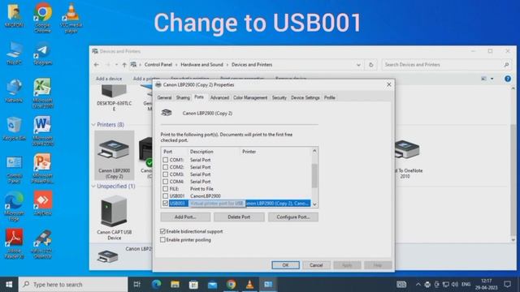The image size is (520, 292).
Task: Launch Microsoft PowerPoint desktop shortcut
Action: (x=42, y=169)
